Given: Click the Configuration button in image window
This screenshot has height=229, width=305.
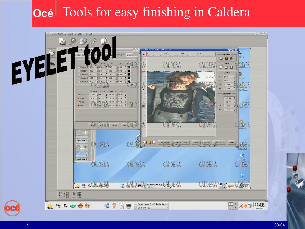Looking at the screenshot, I should point(164,143).
